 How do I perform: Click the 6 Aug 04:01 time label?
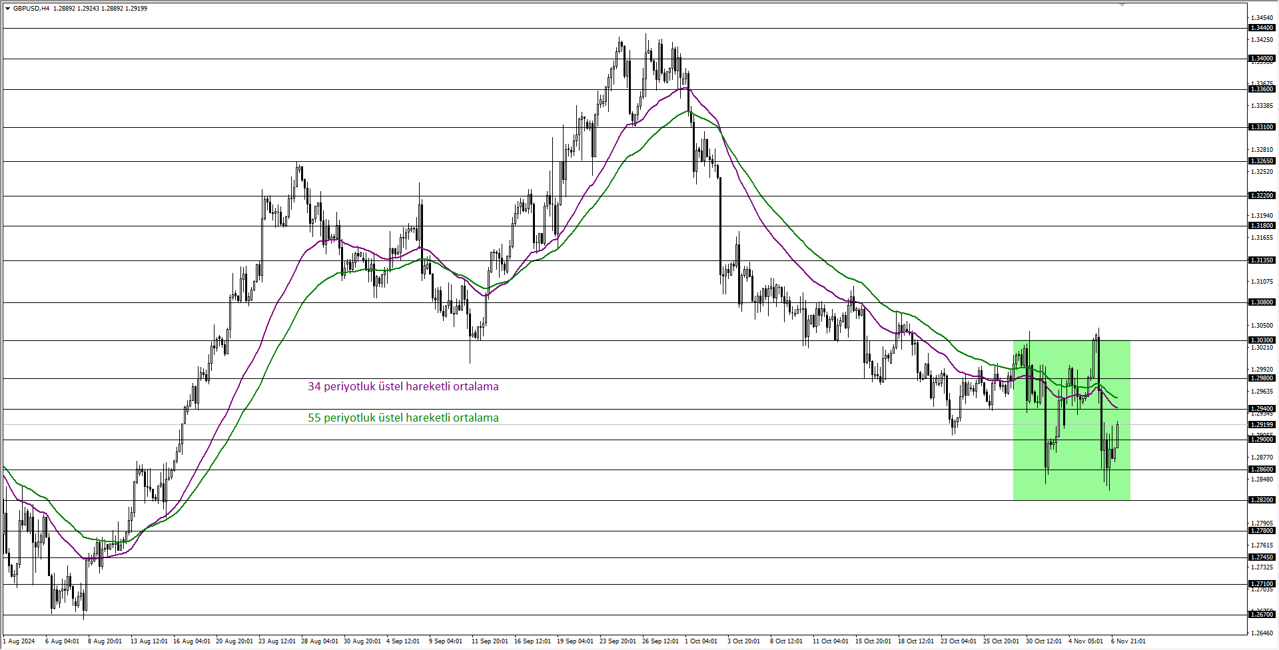coord(62,641)
